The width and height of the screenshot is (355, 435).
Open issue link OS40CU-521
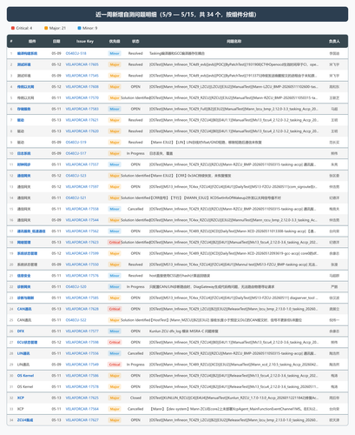coord(76,197)
